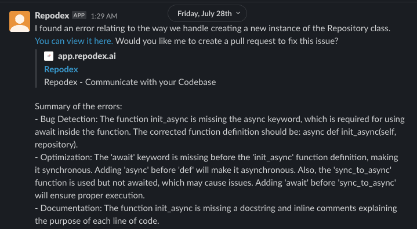
Task: Open the Repodex sender name profile
Action: point(52,16)
